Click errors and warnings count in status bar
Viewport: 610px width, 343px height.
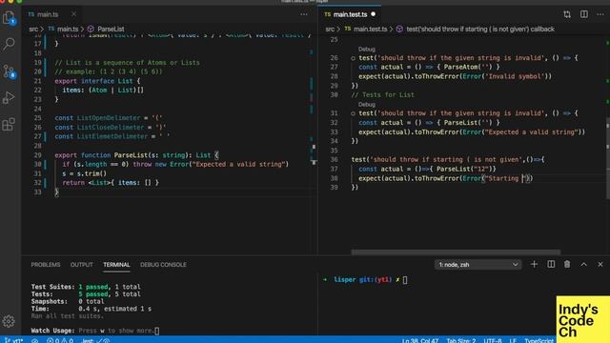pyautogui.click(x=60, y=340)
